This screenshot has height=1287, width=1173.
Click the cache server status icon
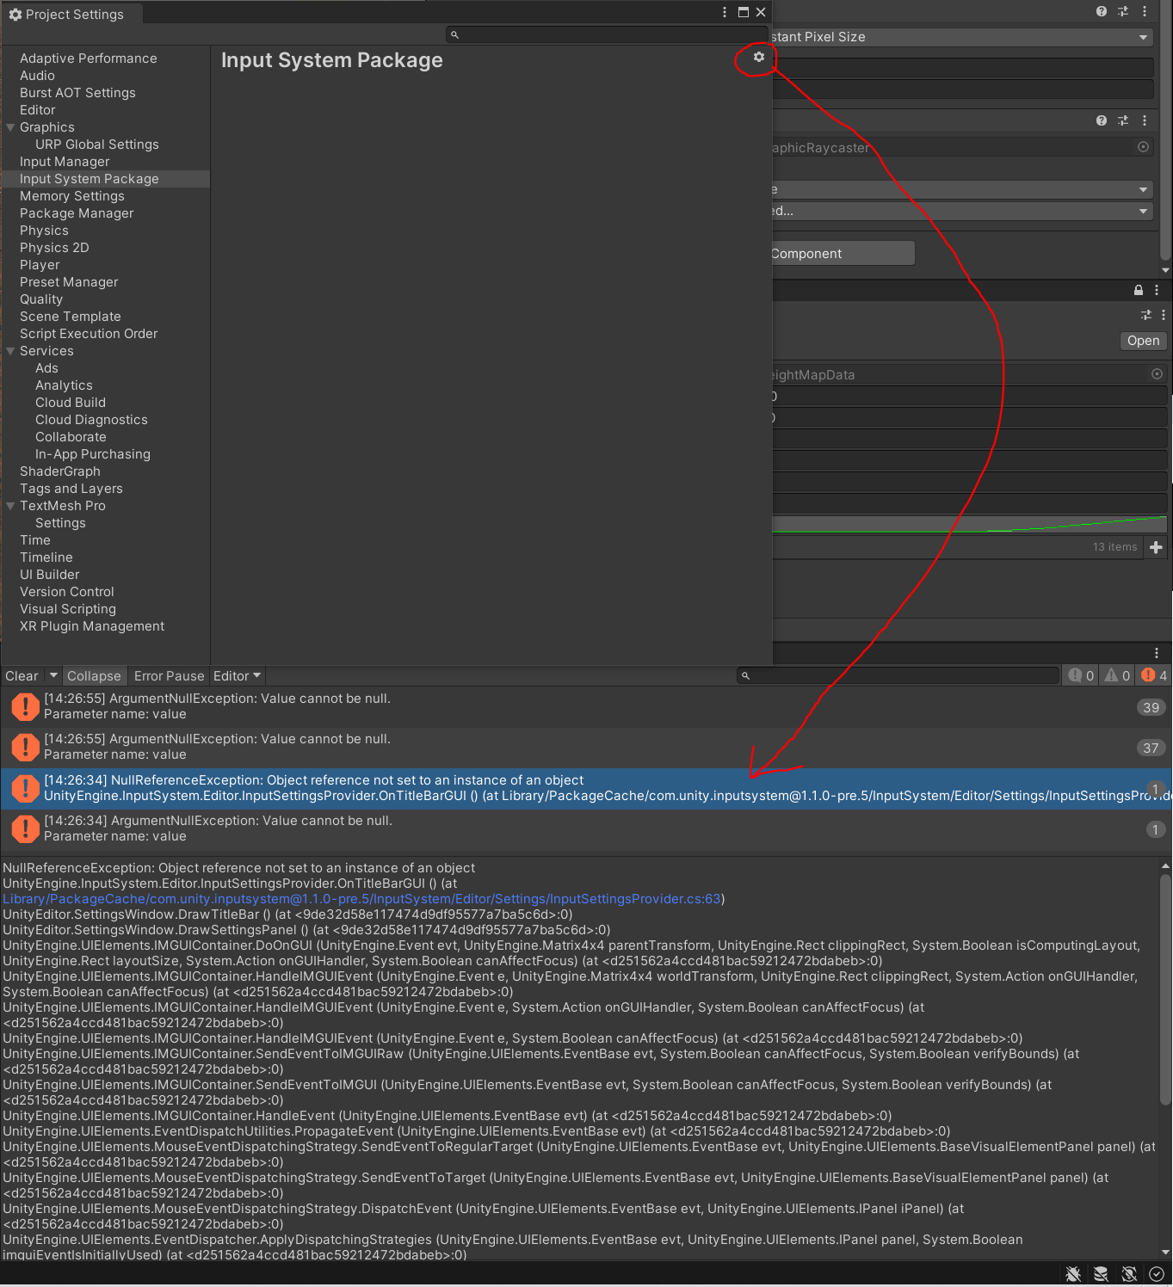click(x=1101, y=1274)
